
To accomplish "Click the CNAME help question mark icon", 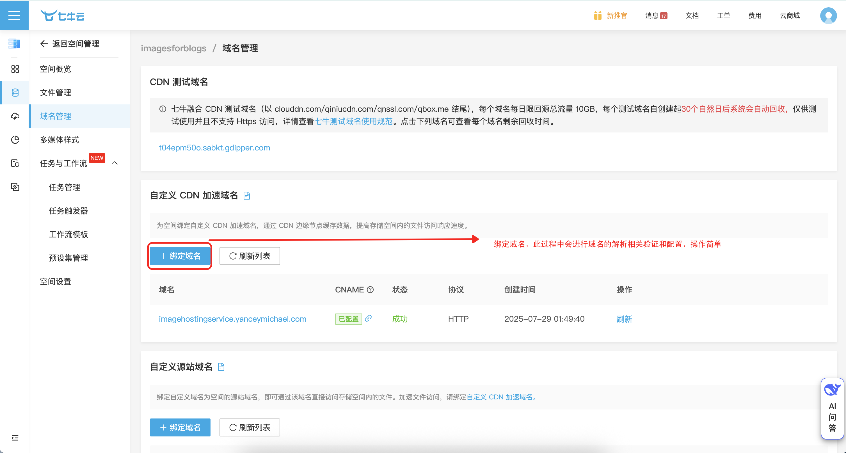I will pyautogui.click(x=370, y=290).
